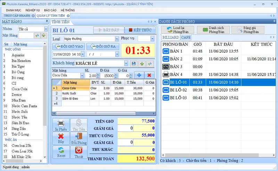This screenshot has width=278, height=171.
Task: Click the BẮT ĐẦU button
Action: (x=109, y=30)
